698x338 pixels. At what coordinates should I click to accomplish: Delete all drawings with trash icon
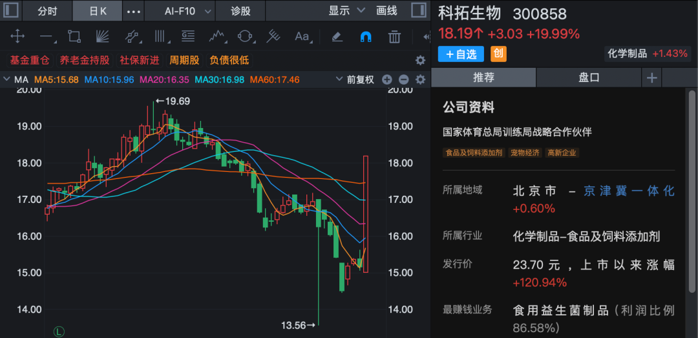click(x=394, y=36)
